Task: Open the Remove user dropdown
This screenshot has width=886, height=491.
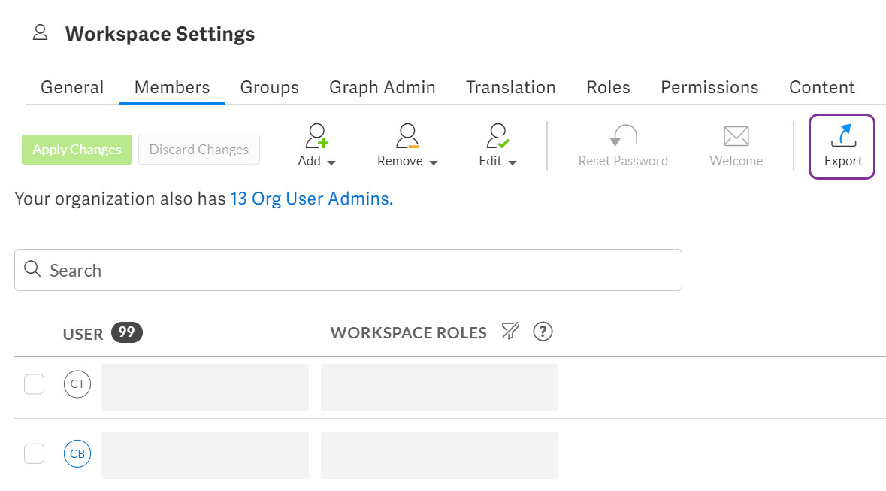Action: 407,147
